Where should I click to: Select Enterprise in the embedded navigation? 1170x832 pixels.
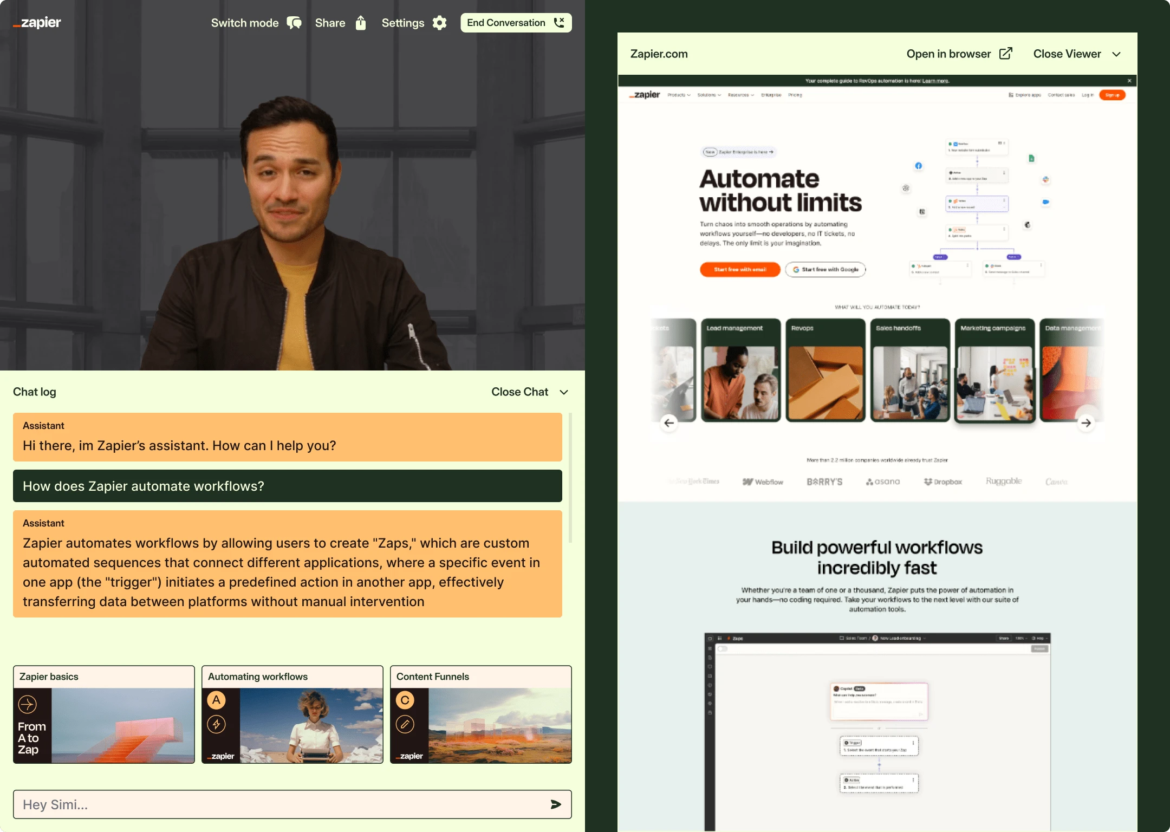(771, 95)
